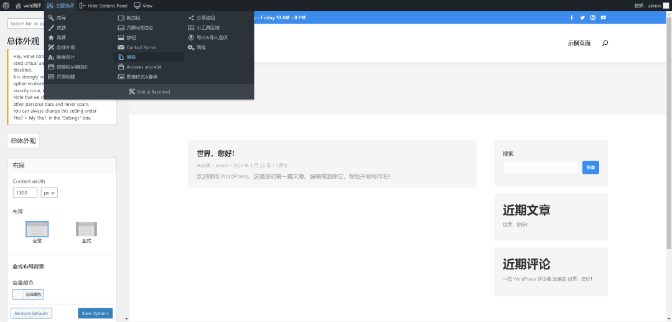Click the post date 2024 年 4 月 22 日
672x322 pixels.
[x=252, y=166]
